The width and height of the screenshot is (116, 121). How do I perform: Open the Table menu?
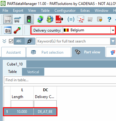tap(45, 11)
